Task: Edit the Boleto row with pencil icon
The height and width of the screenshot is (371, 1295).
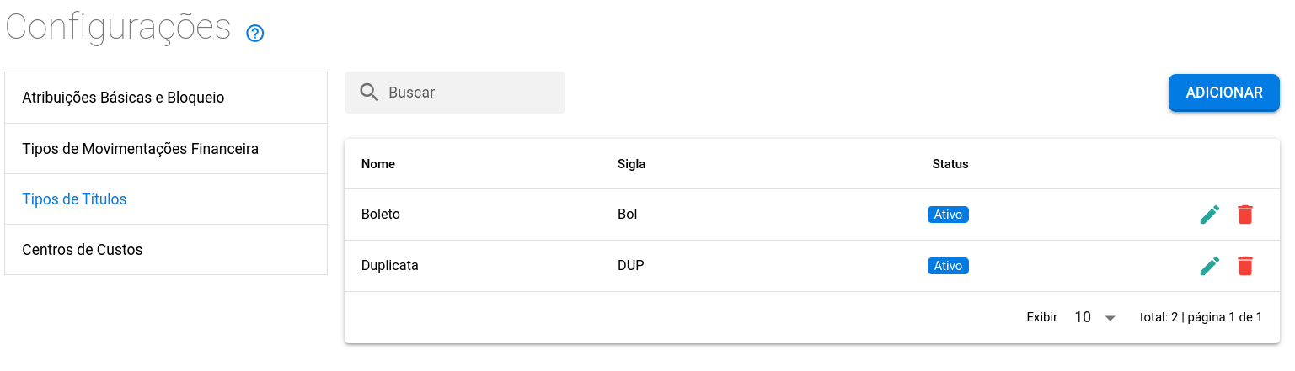Action: 1209,215
